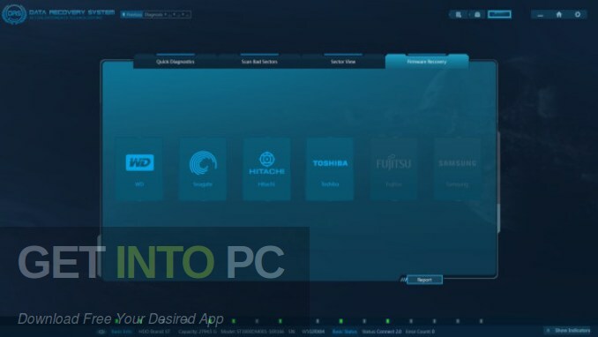598x337 pixels.
Task: Choose the dimmed Samsung brand tile
Action: [457, 169]
